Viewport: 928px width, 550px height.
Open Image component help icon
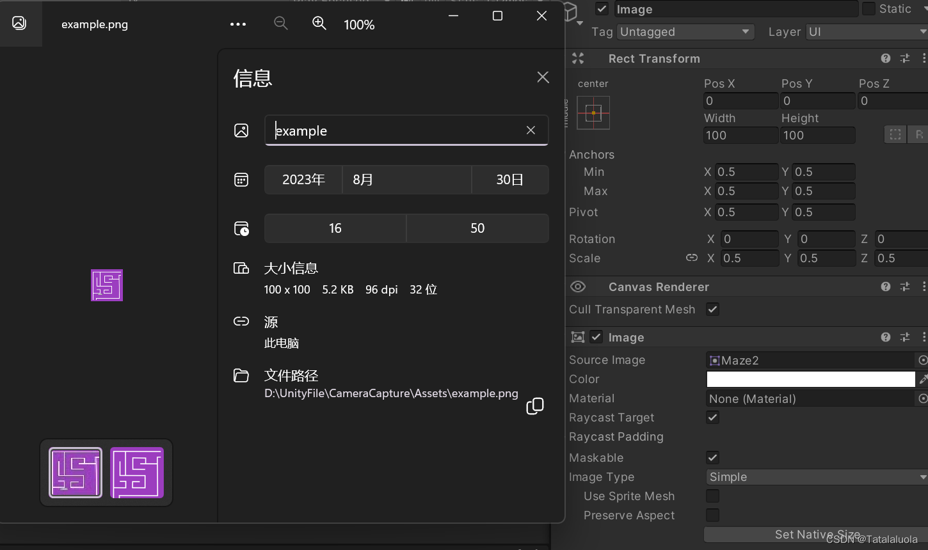(886, 337)
